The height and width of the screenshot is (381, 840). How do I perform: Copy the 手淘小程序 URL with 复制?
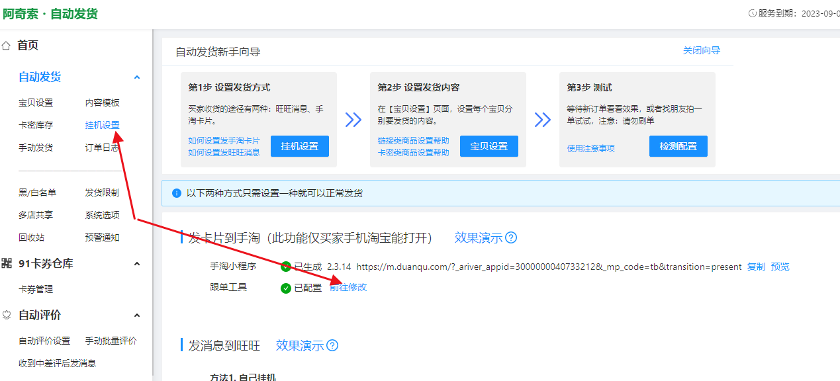756,267
